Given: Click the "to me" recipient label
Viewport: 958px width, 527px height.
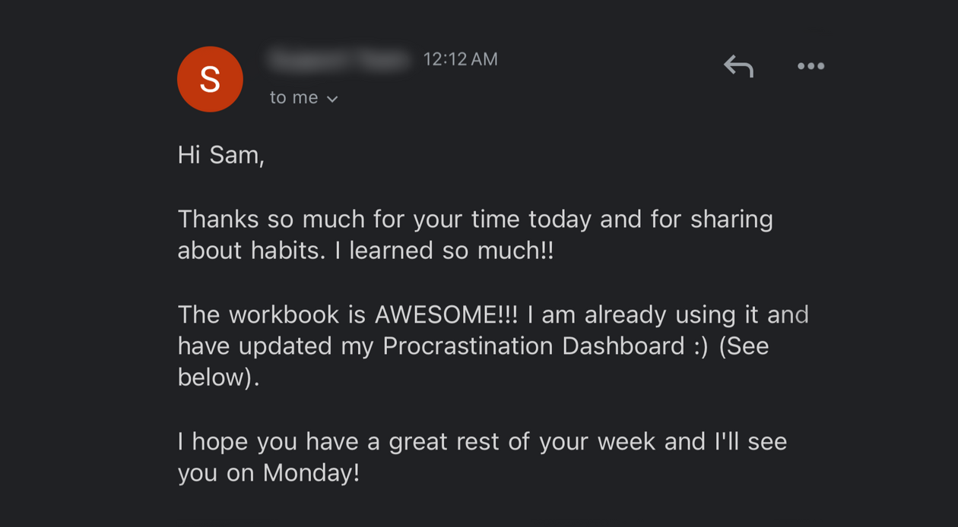Looking at the screenshot, I should (x=293, y=98).
